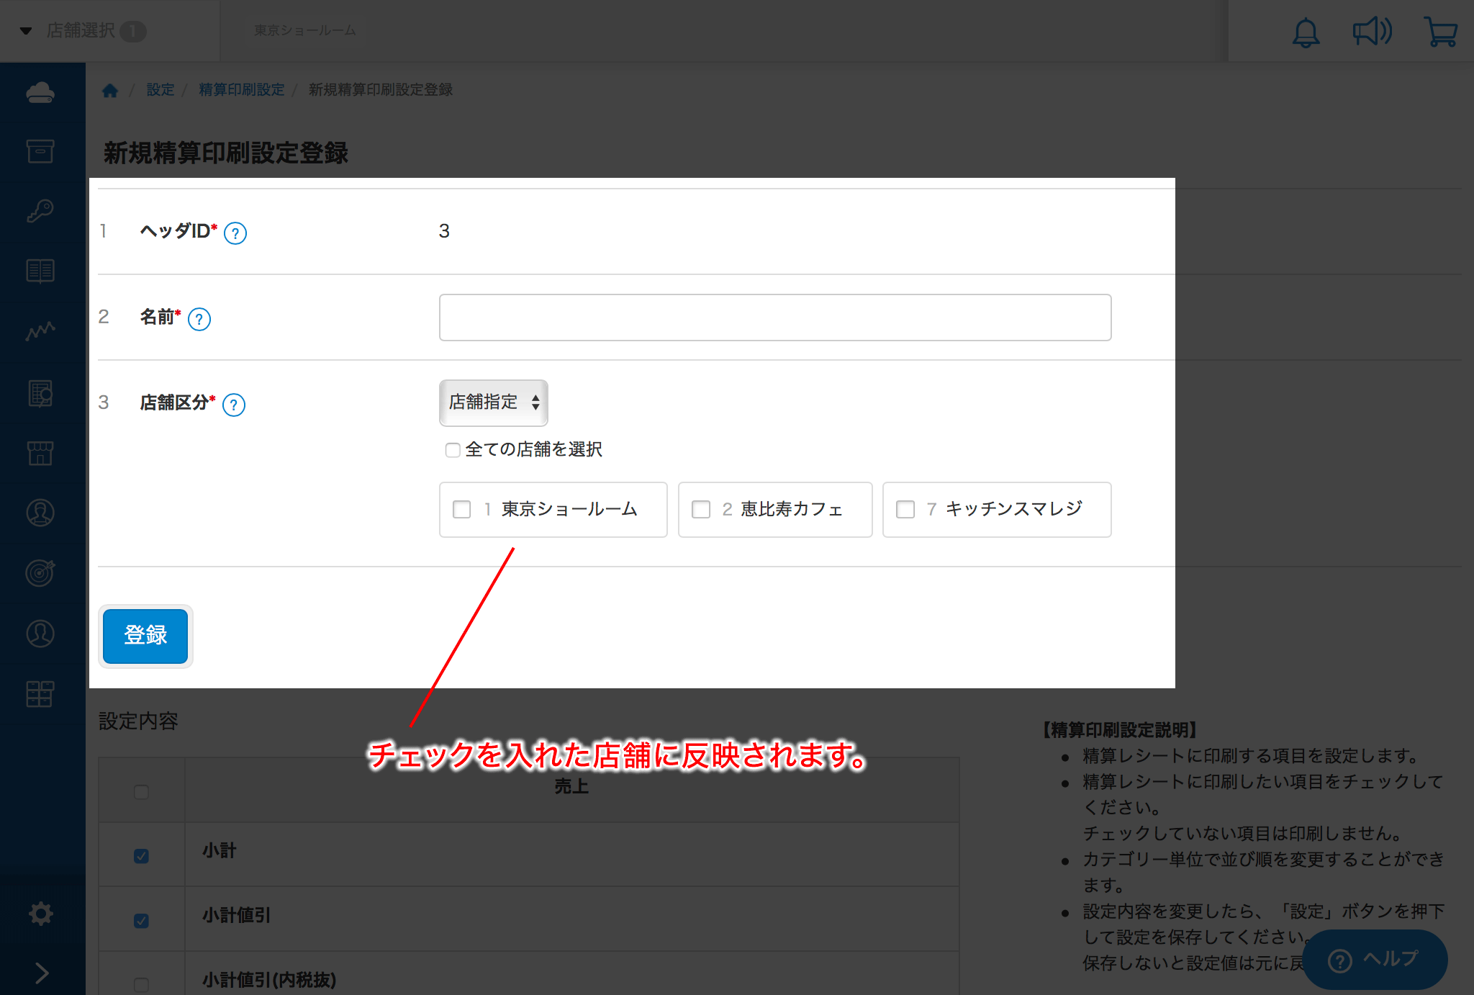Expand sidebar with the chevron arrow
Image resolution: width=1474 pixels, height=995 pixels.
(42, 973)
